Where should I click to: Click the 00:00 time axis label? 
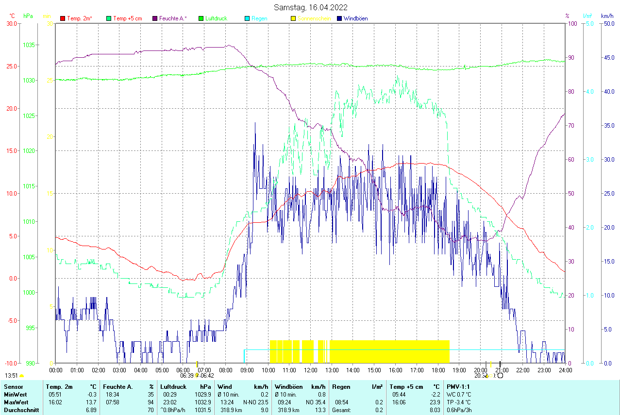point(56,370)
